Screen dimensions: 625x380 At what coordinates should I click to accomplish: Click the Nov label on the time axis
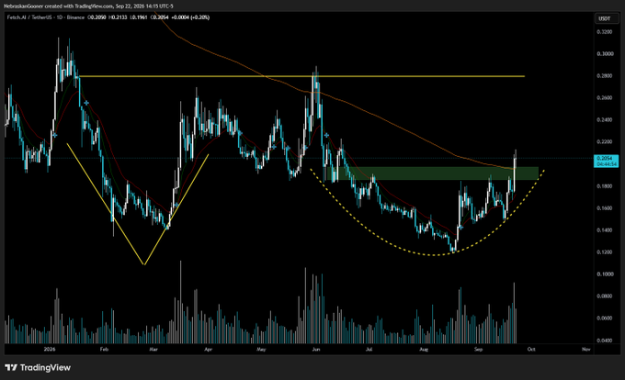coord(586,350)
